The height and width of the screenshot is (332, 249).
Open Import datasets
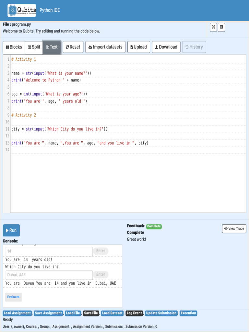pos(105,47)
